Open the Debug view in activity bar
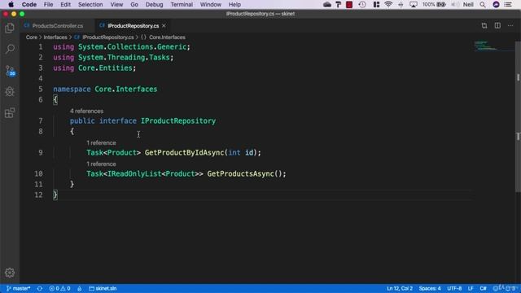The width and height of the screenshot is (521, 293). 10,91
